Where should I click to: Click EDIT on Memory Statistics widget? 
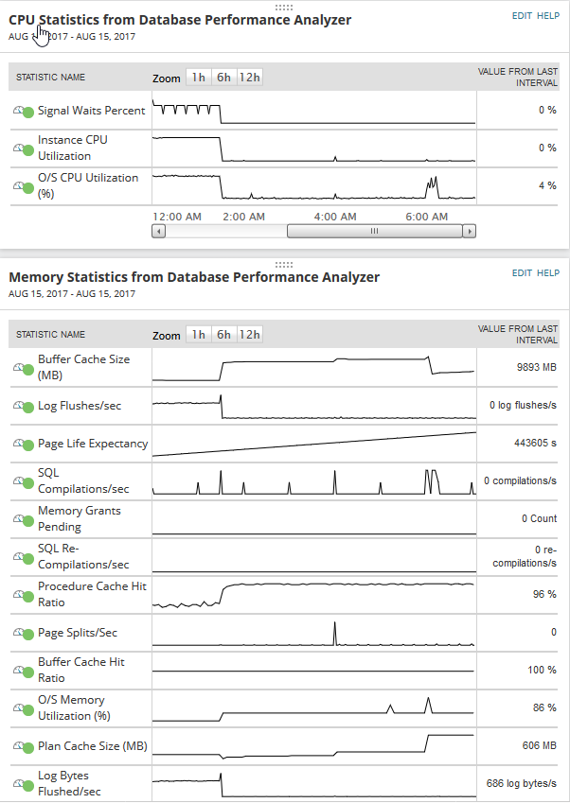[x=522, y=273]
